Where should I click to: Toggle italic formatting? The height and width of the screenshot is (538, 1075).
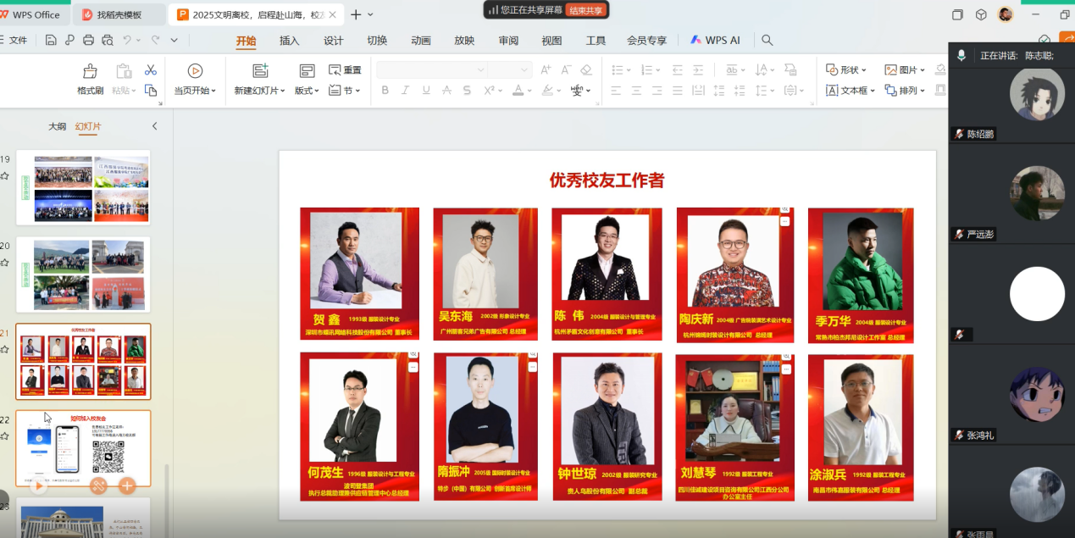pyautogui.click(x=406, y=91)
